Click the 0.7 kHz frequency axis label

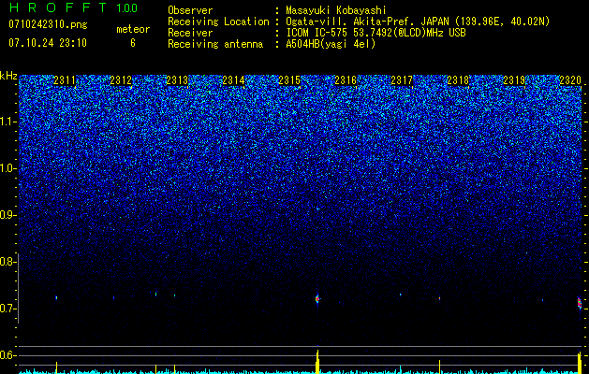[7, 309]
